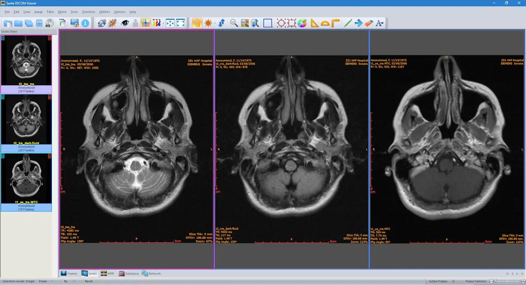Click the blue info icon in toolbar

[x=85, y=23]
